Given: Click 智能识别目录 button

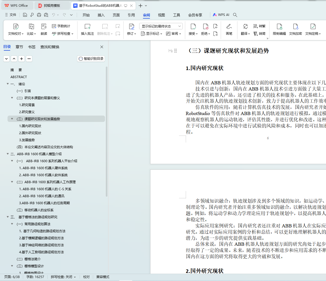Looking at the screenshot, I should point(91,59).
